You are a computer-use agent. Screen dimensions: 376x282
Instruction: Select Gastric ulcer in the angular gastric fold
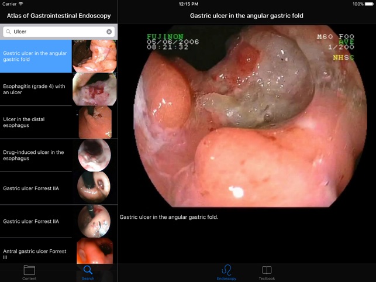pos(58,56)
